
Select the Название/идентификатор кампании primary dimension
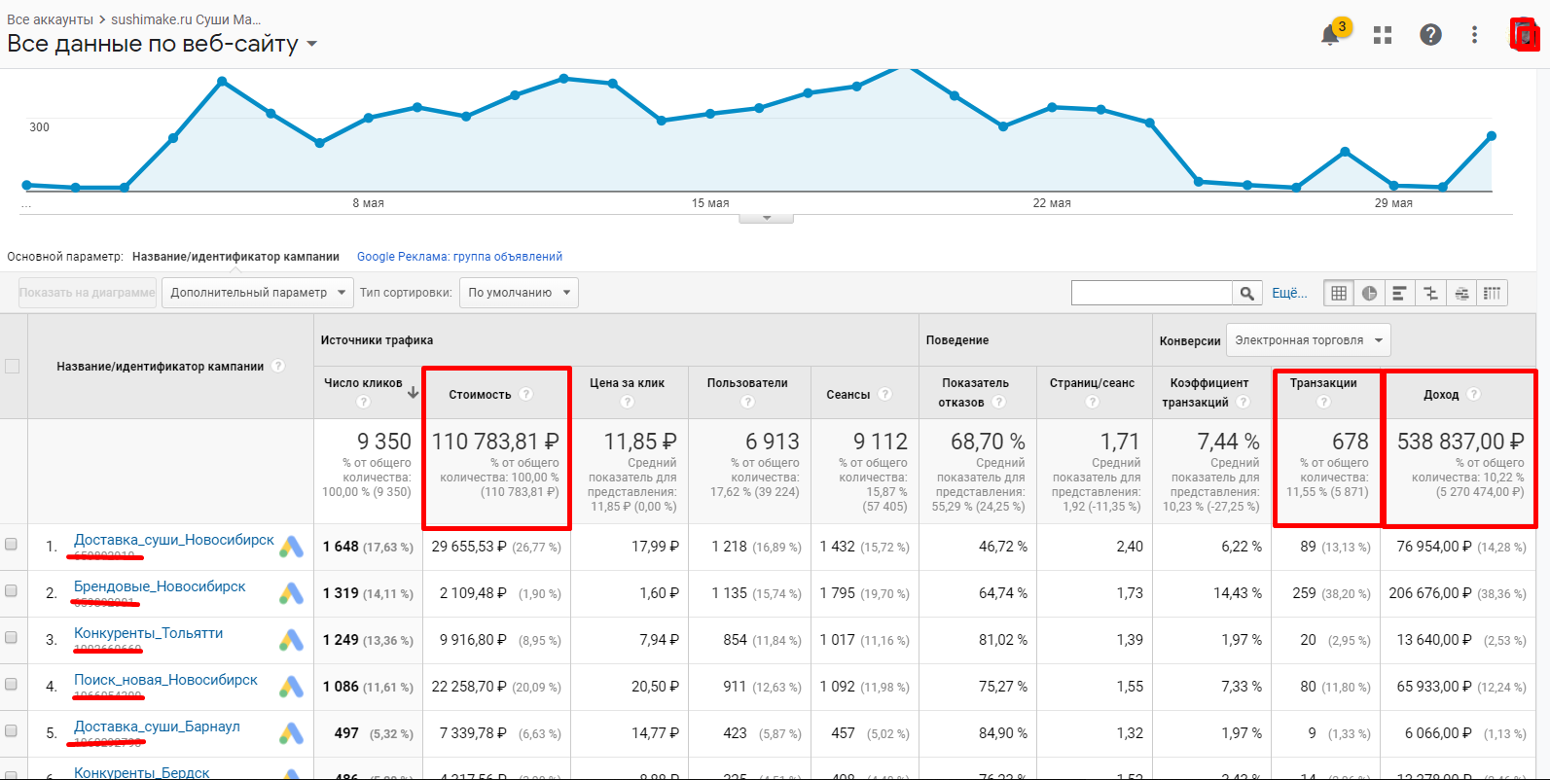tap(235, 257)
